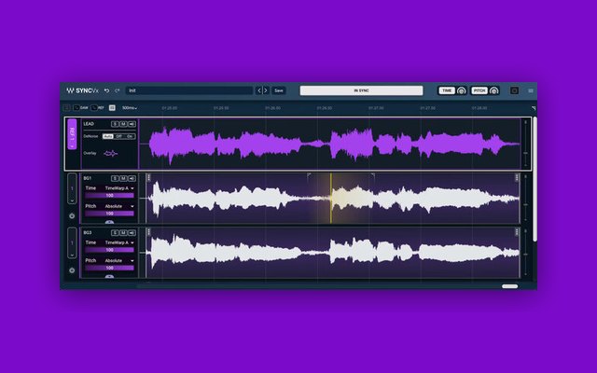Open BG3 Pitch Absolute dropdown
This screenshot has width=597, height=373.
point(119,261)
